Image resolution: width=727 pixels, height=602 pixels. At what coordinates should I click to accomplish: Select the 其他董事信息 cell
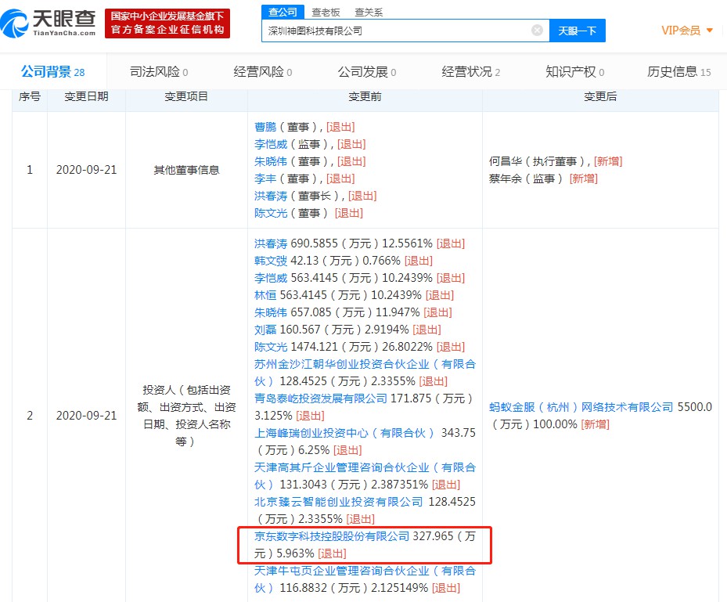pos(186,170)
